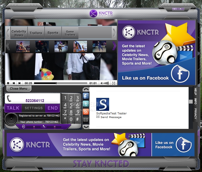202x172 pixels.
Task: Click the Softpedia S profile picture
Action: pyautogui.click(x=103, y=104)
